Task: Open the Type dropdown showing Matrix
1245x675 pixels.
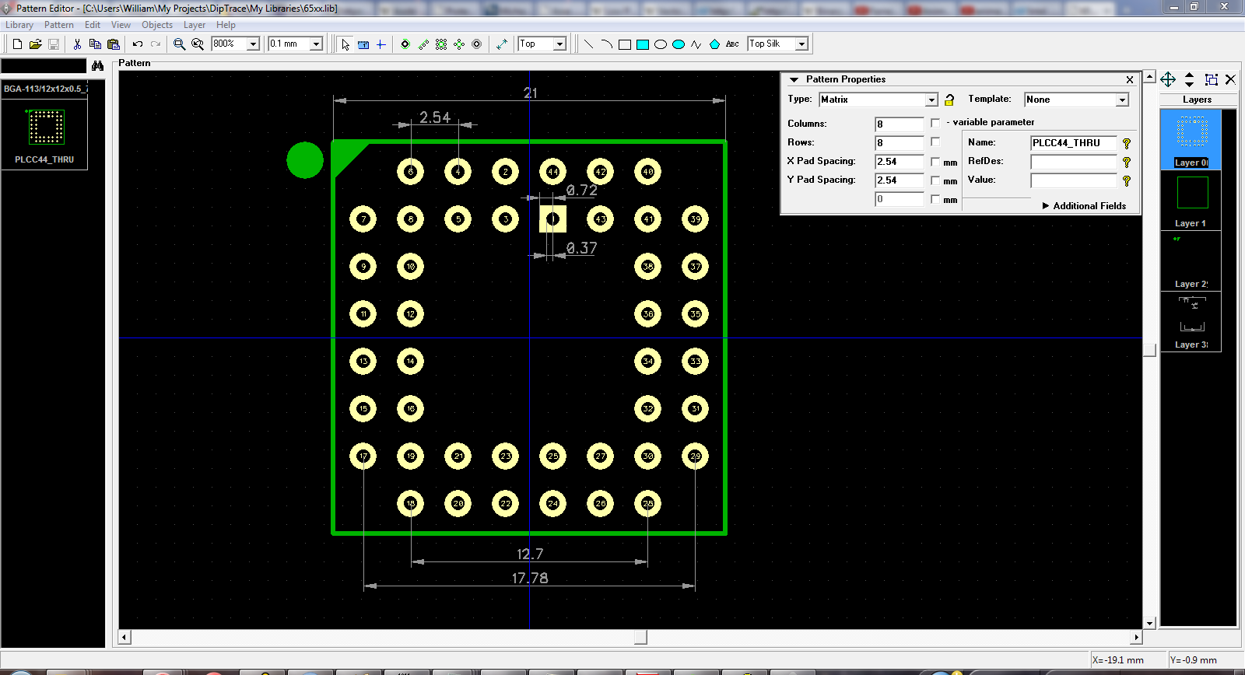Action: (x=931, y=100)
